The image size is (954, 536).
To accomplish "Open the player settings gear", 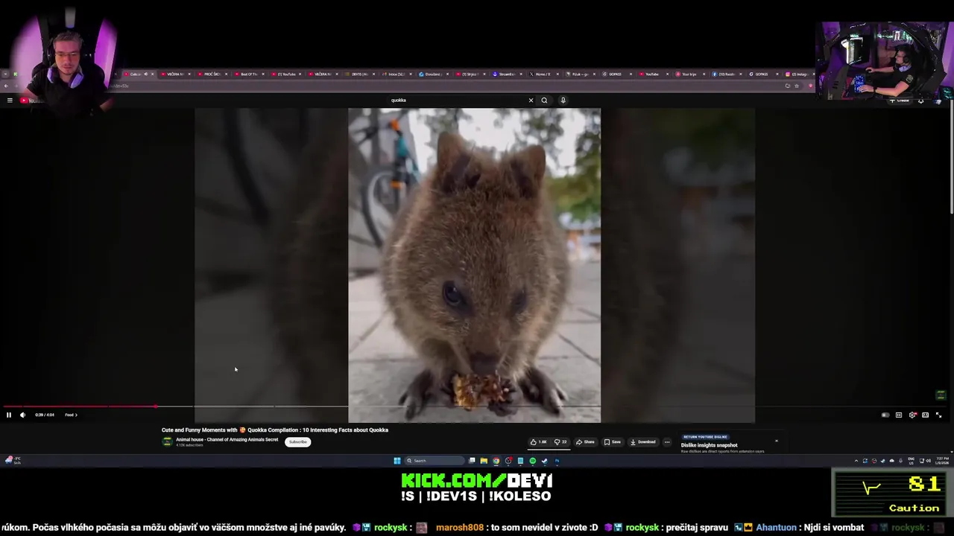I will click(912, 415).
